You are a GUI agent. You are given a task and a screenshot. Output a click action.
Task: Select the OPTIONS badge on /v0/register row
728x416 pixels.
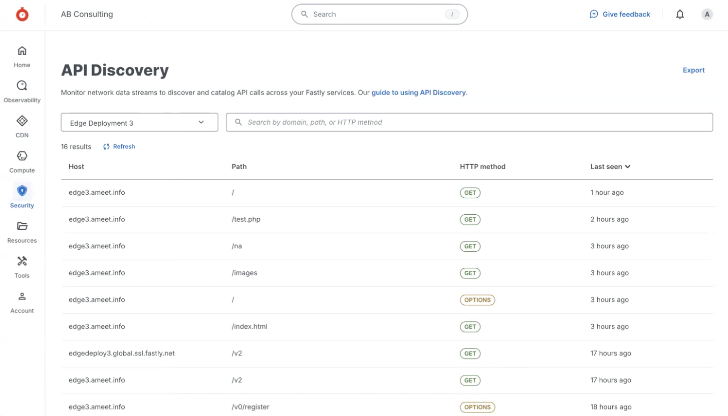[477, 407]
